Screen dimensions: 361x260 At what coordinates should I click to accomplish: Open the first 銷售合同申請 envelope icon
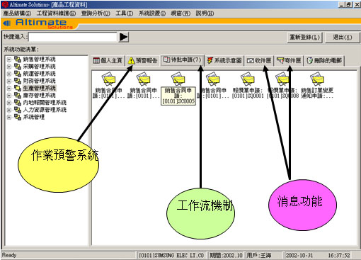[108, 79]
